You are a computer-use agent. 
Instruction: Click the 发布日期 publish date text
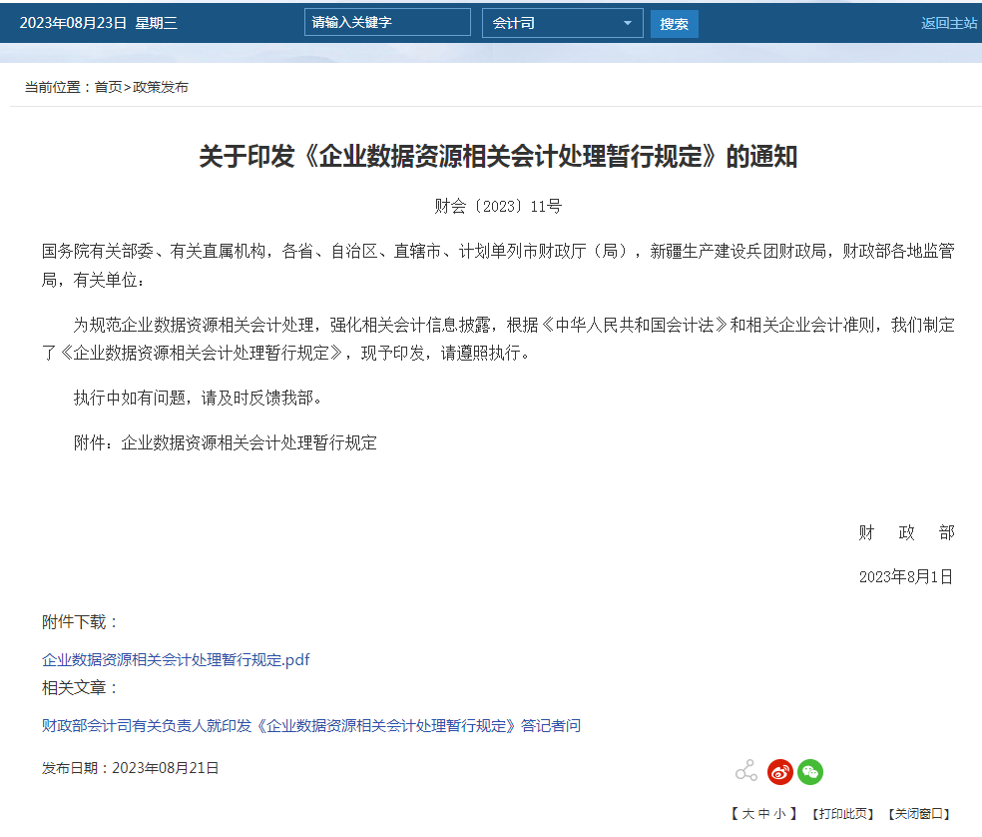tap(130, 768)
